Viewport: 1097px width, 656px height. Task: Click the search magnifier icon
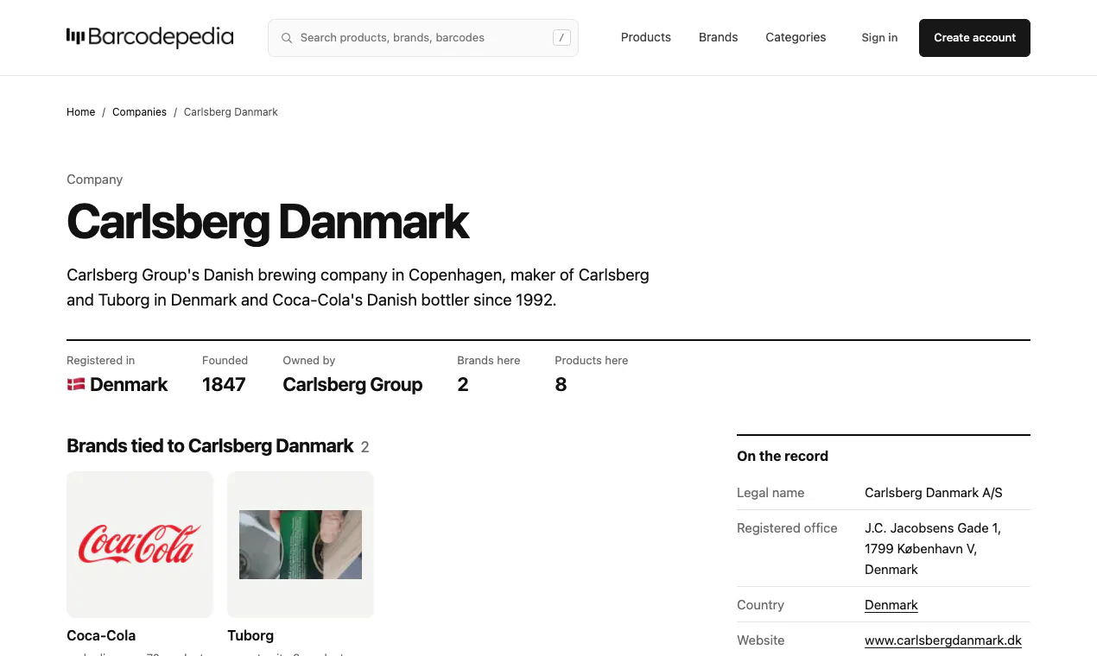287,38
